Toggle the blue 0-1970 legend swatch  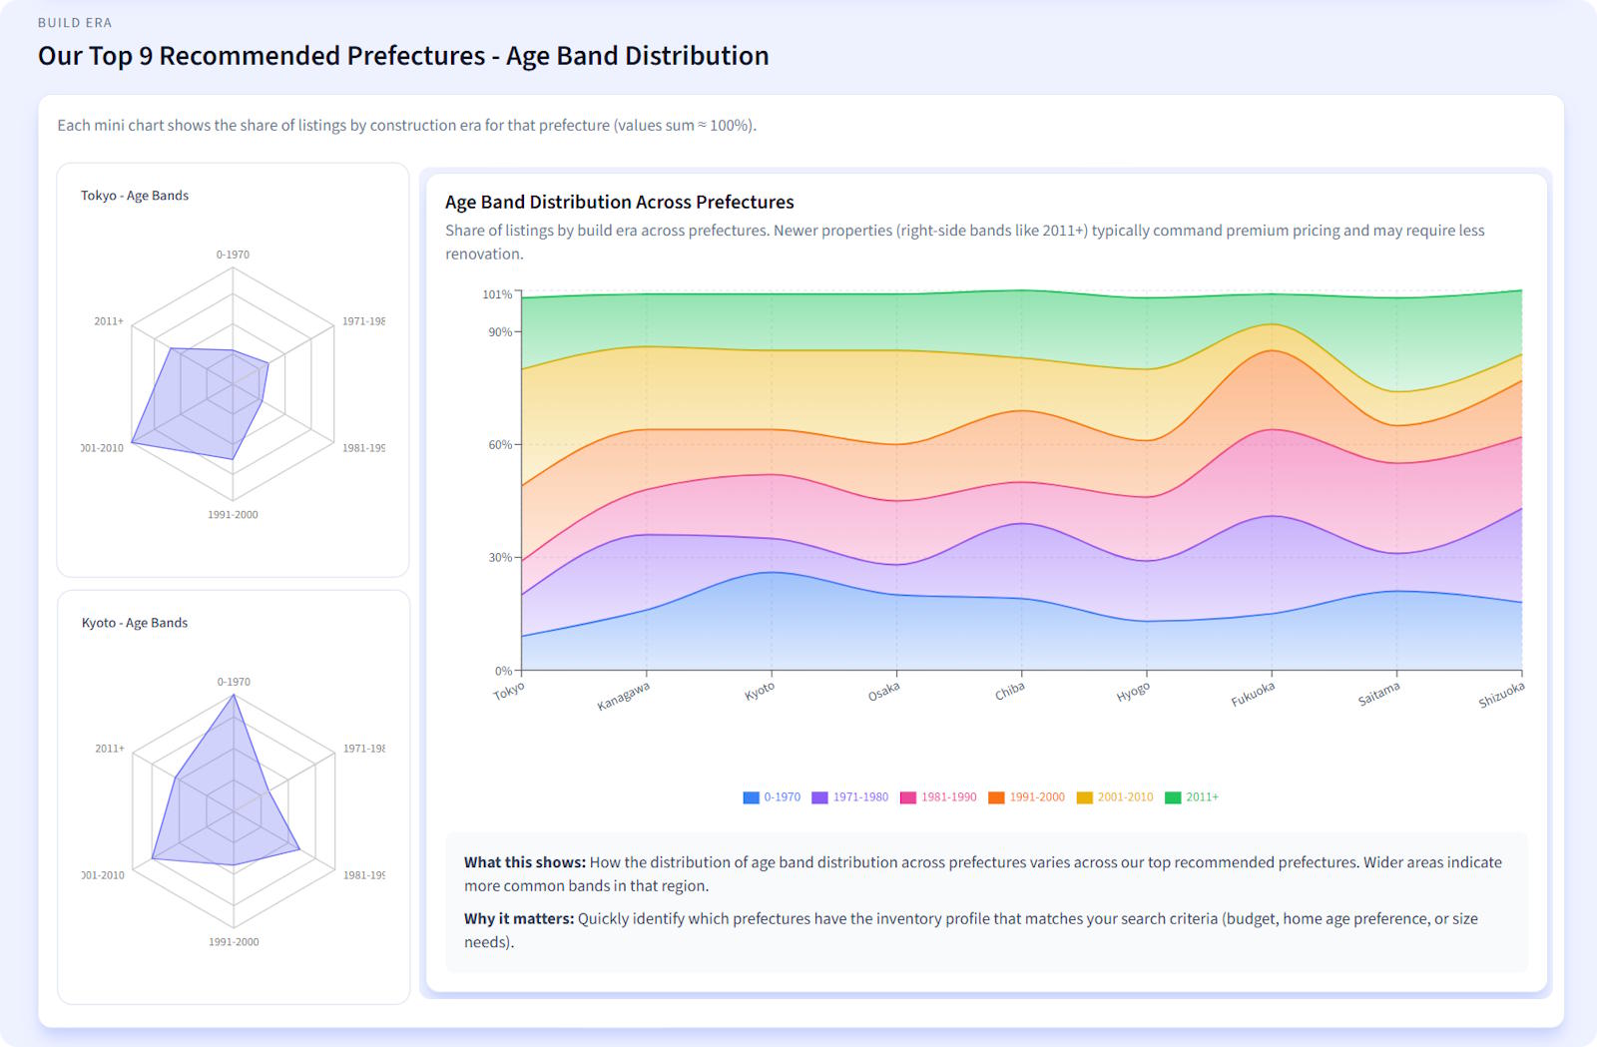[751, 797]
